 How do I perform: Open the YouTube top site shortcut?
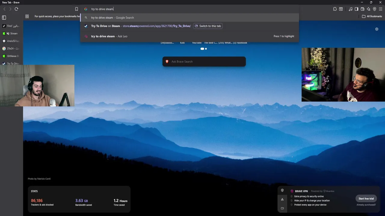(x=197, y=43)
